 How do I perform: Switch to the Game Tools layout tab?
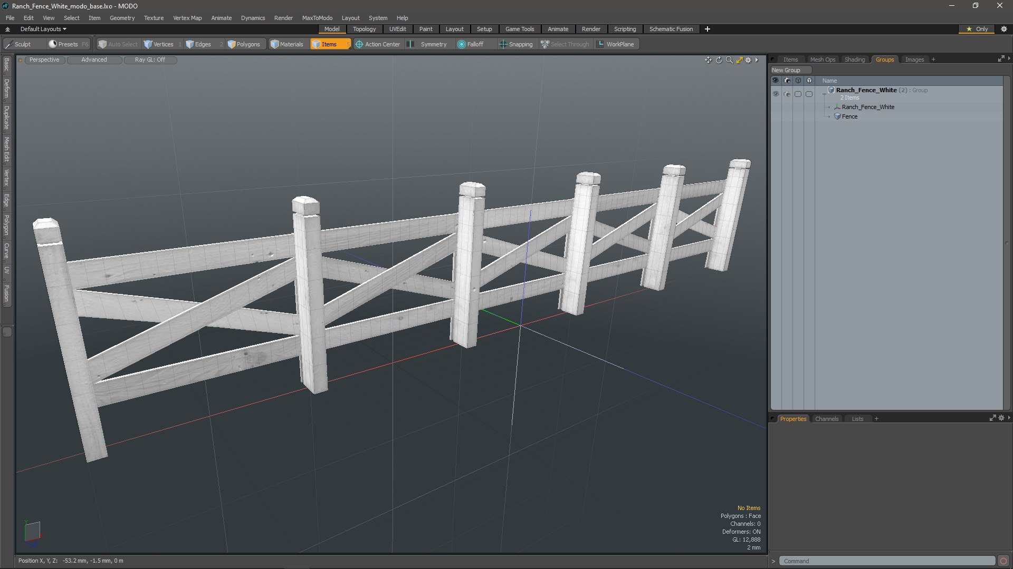coord(520,29)
